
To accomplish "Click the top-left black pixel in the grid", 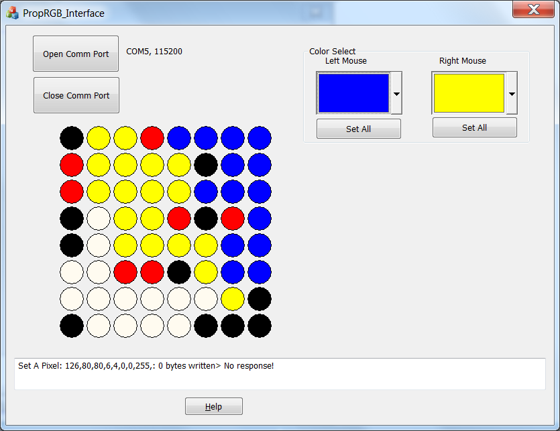I will pos(72,137).
